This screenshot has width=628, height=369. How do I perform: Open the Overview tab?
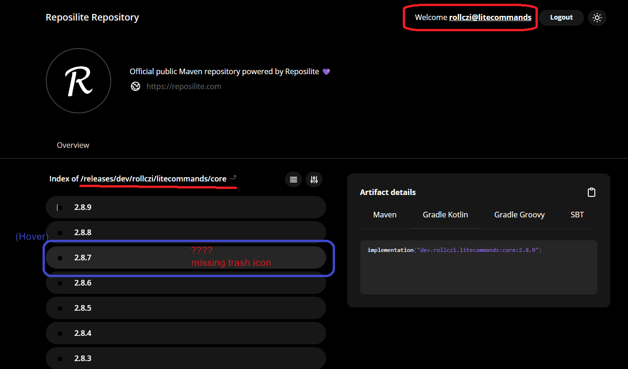(x=73, y=145)
